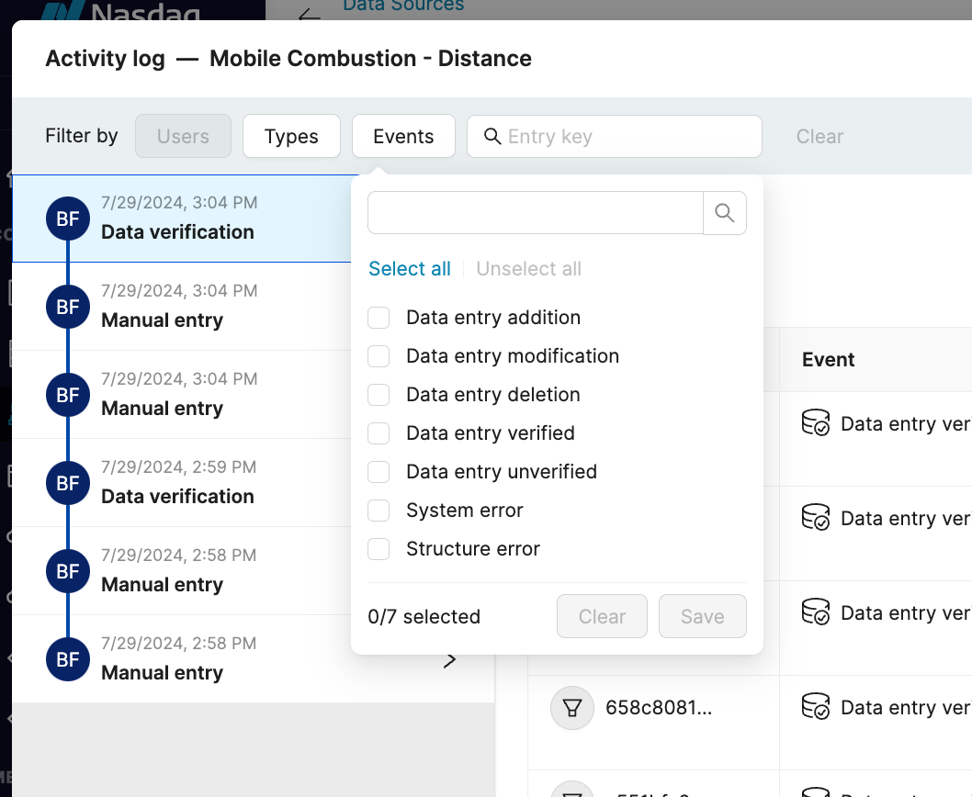Click the filter funnel icon beside 658c8081
The width and height of the screenshot is (972, 797).
pos(572,708)
